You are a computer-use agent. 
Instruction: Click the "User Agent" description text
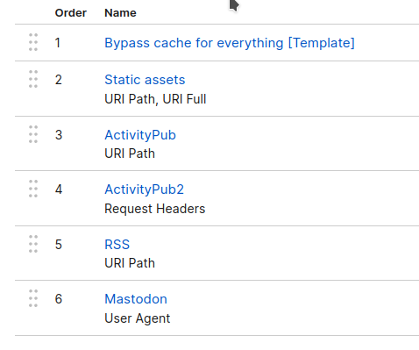[138, 318]
